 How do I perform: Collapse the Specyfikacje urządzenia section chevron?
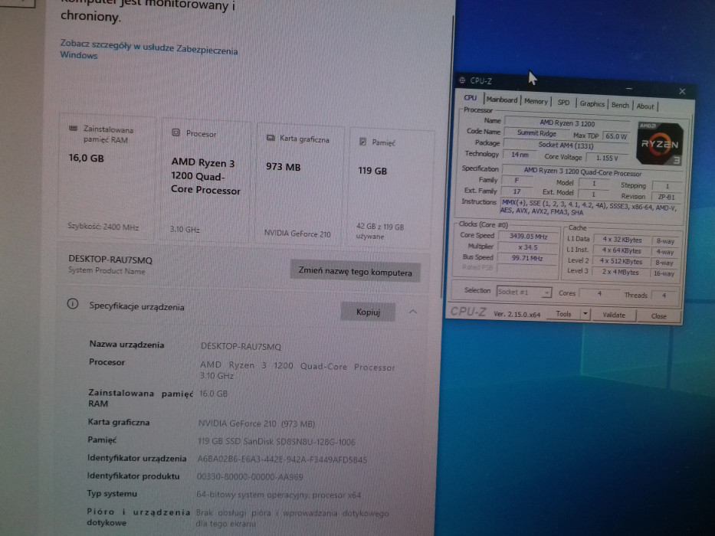pyautogui.click(x=412, y=312)
